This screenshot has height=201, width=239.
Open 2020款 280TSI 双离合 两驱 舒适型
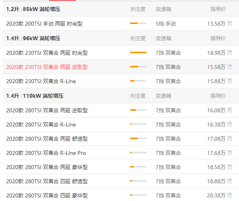[47, 139]
